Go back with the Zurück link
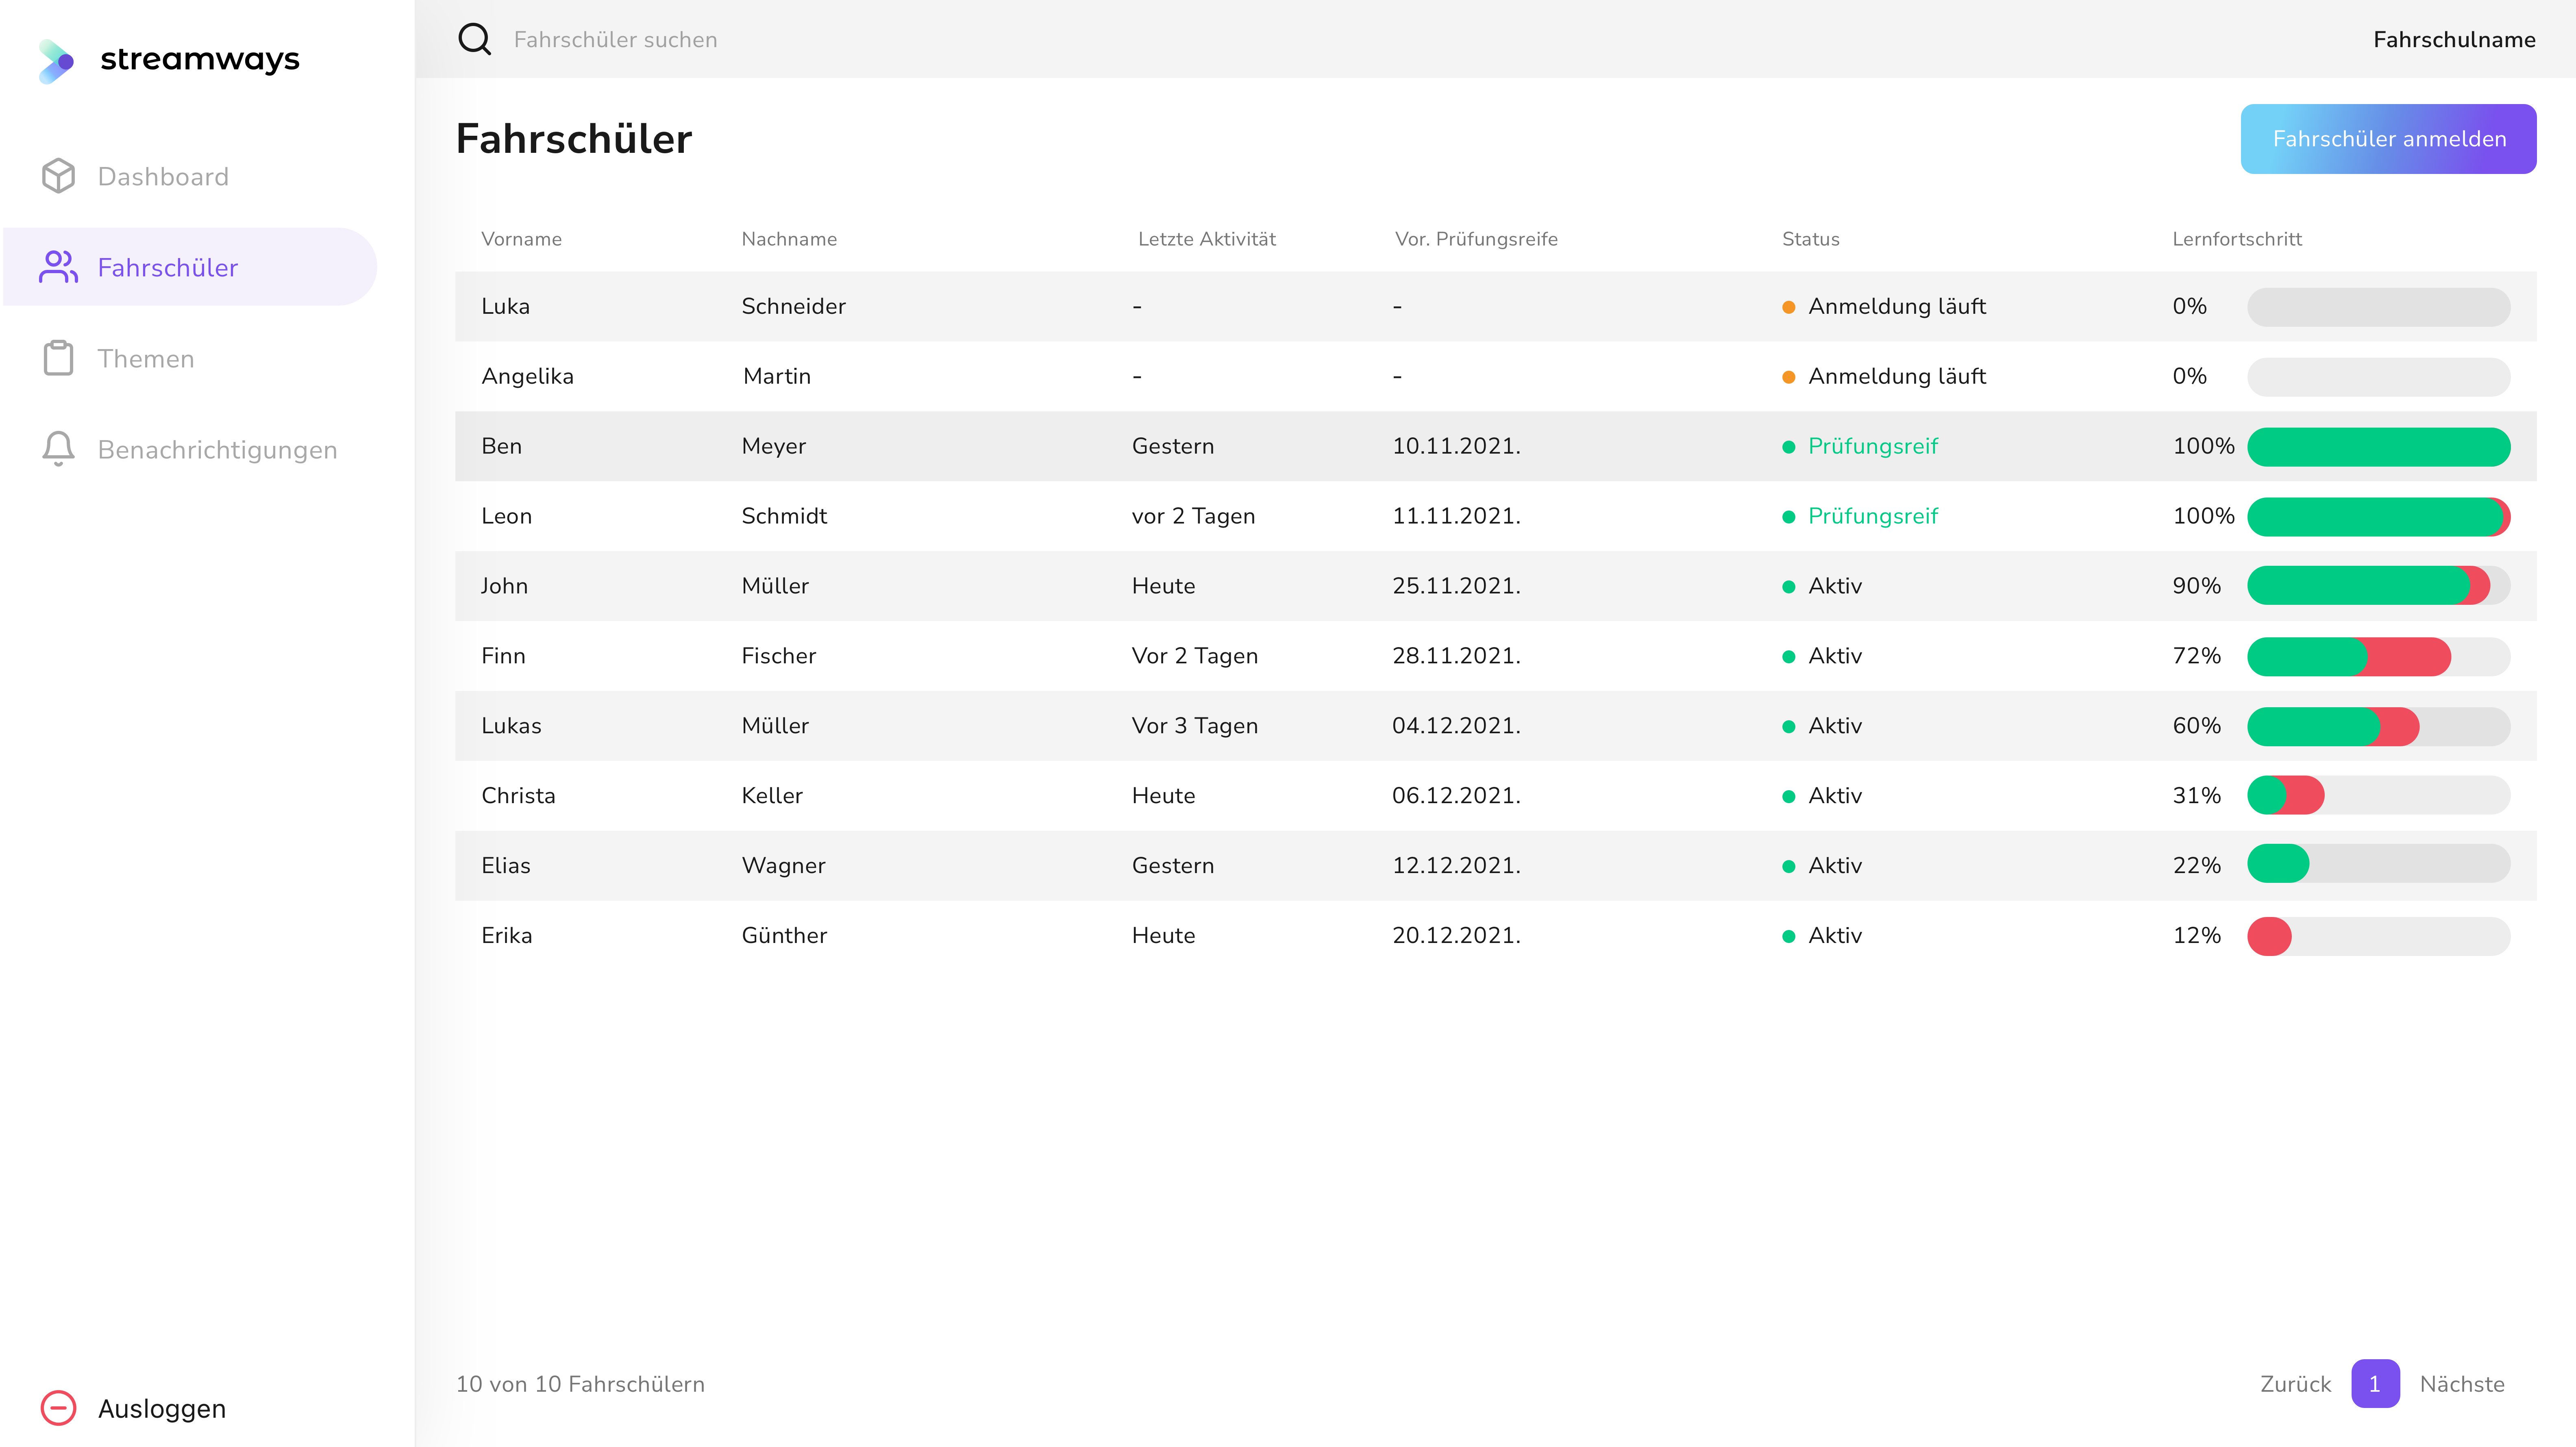This screenshot has width=2576, height=1447. [2295, 1384]
